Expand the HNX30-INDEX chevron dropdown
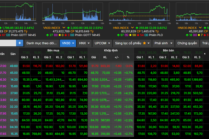 (x=200, y=28)
